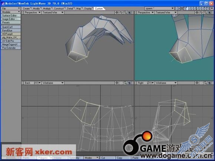Screen dimensions: 215x161
Task: Maximize the Back (XY) viewport
Action: pyautogui.click(x=129, y=83)
